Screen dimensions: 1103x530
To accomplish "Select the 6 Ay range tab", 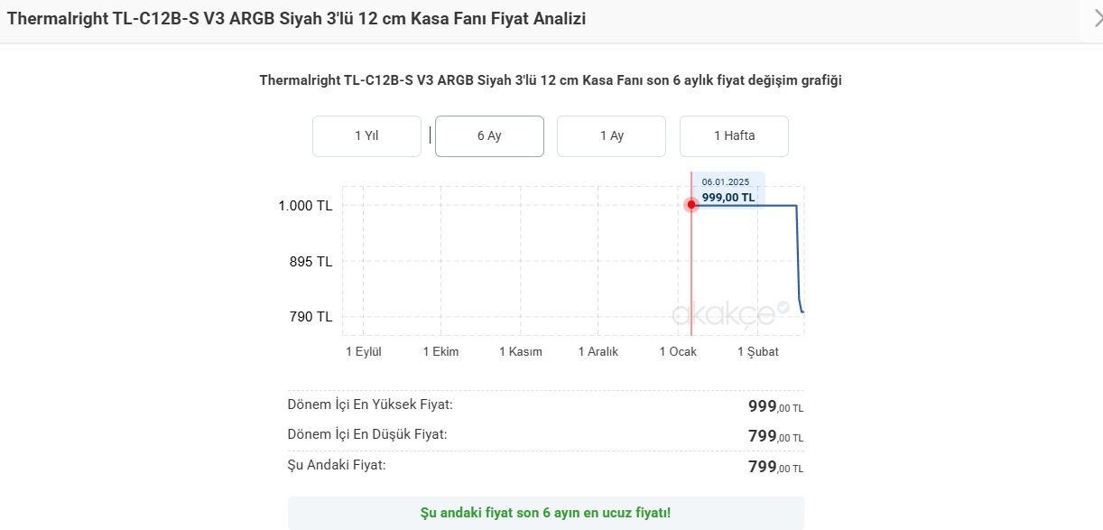I will pyautogui.click(x=489, y=136).
